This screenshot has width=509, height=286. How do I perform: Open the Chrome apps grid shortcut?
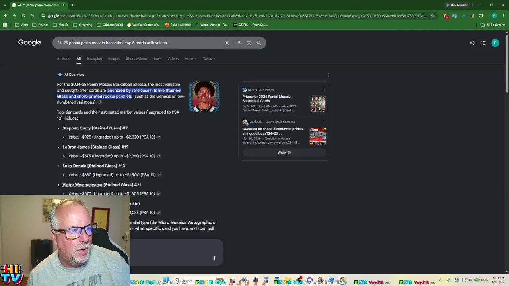click(x=5, y=25)
